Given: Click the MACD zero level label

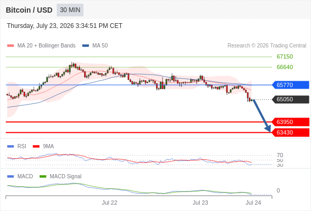Looking at the screenshot, I should coord(278,190).
